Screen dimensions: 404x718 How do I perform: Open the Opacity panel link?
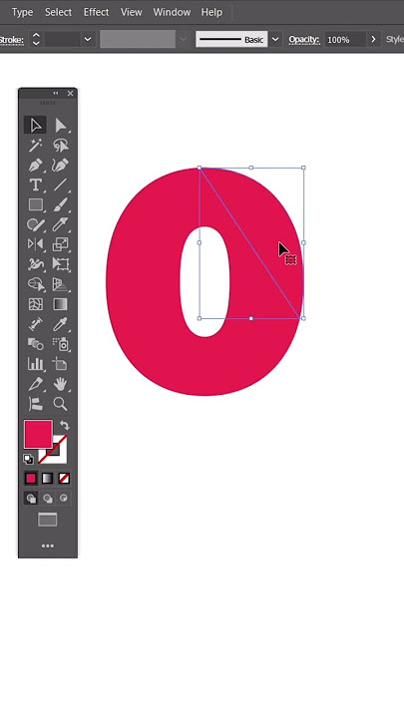304,39
